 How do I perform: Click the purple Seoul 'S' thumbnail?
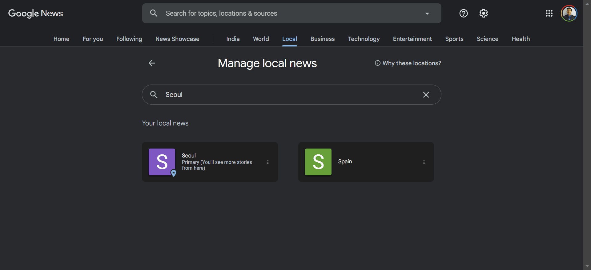click(162, 162)
